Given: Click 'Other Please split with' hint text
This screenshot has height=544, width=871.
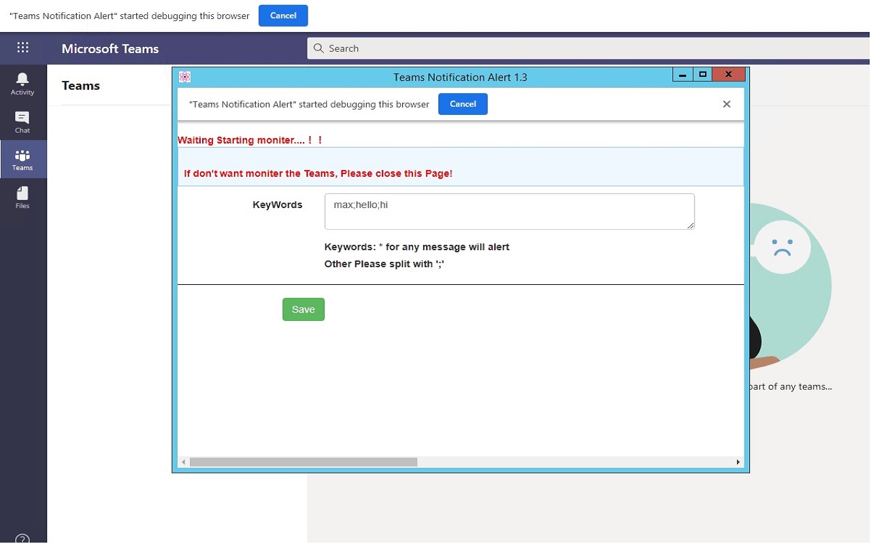Looking at the screenshot, I should coord(384,264).
